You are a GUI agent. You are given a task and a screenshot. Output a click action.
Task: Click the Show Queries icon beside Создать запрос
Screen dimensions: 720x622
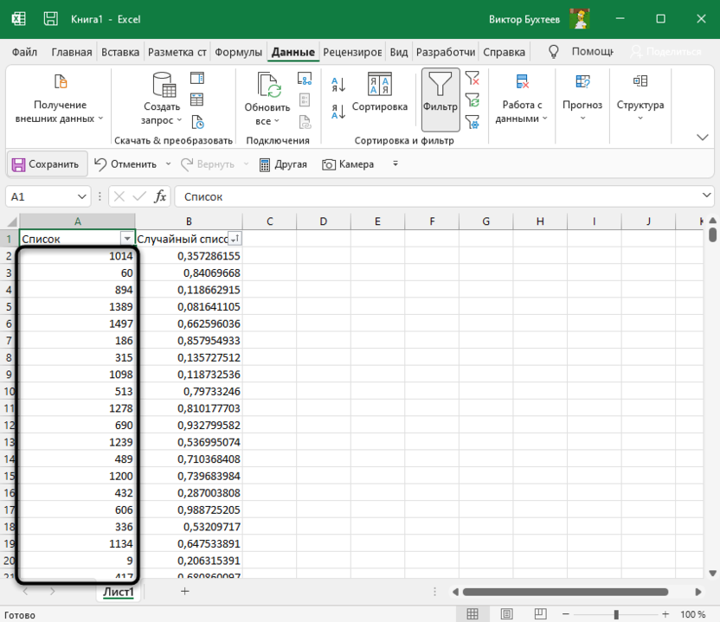tap(197, 78)
